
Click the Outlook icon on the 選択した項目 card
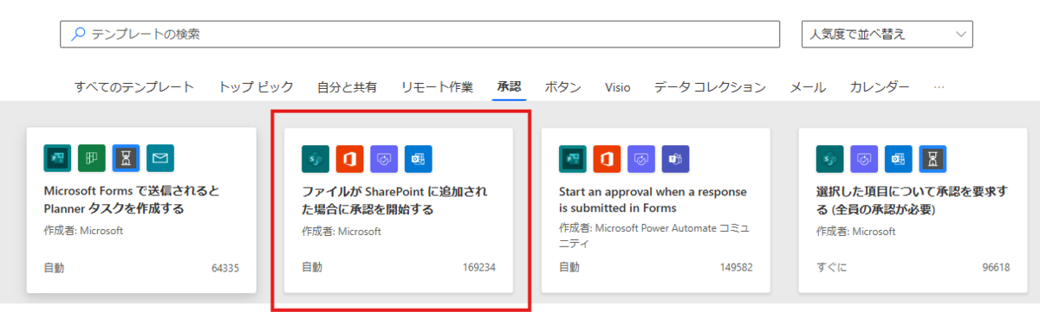pos(899,159)
